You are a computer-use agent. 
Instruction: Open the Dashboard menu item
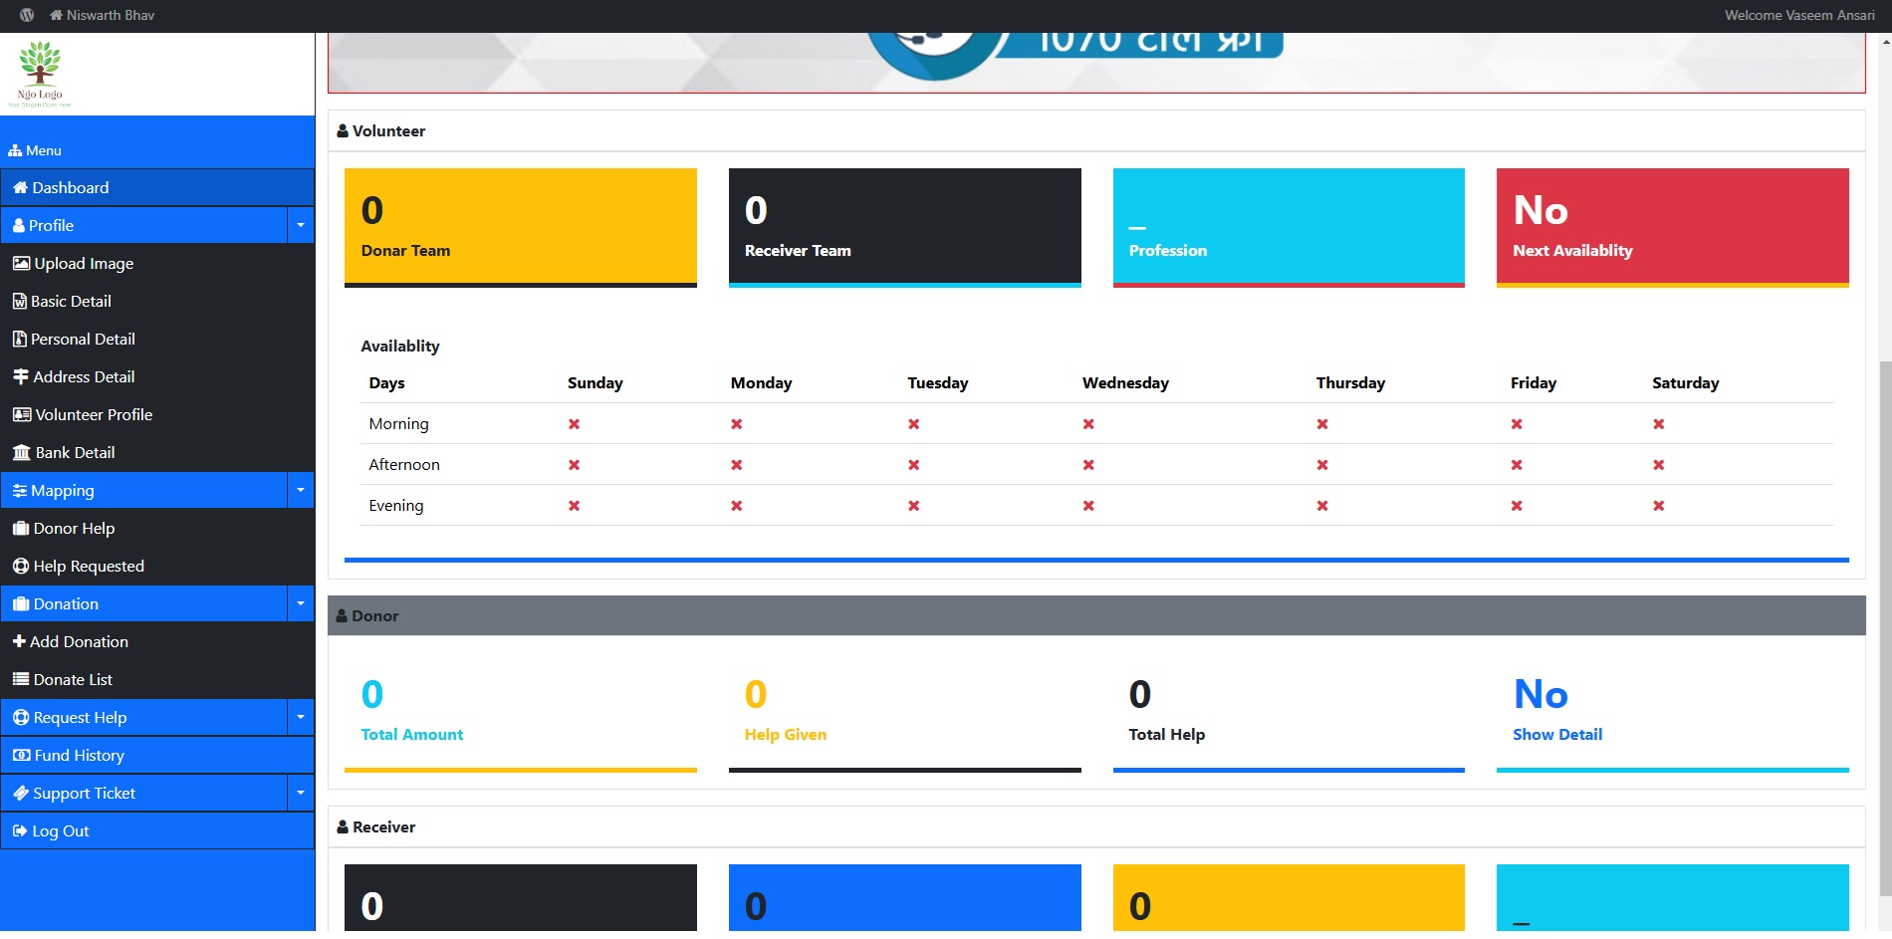pyautogui.click(x=70, y=188)
